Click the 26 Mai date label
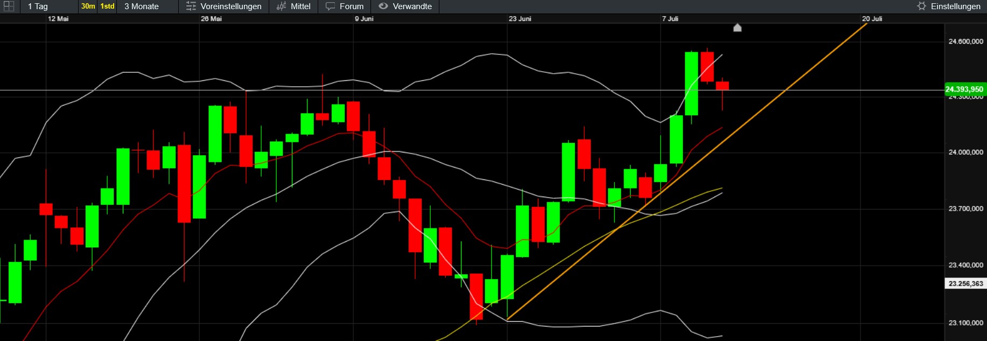This screenshot has width=987, height=341. tap(211, 19)
